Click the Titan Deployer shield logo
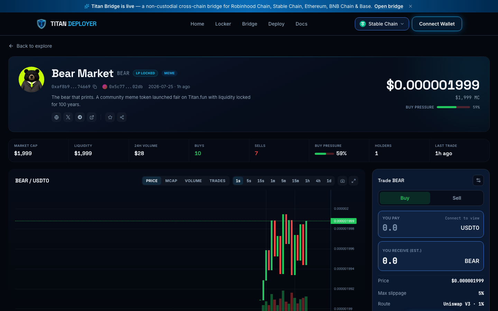This screenshot has width=498, height=311. click(x=41, y=24)
